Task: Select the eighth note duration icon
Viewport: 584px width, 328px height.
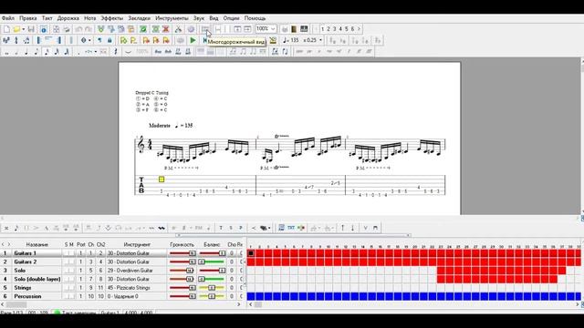Action: (36, 52)
